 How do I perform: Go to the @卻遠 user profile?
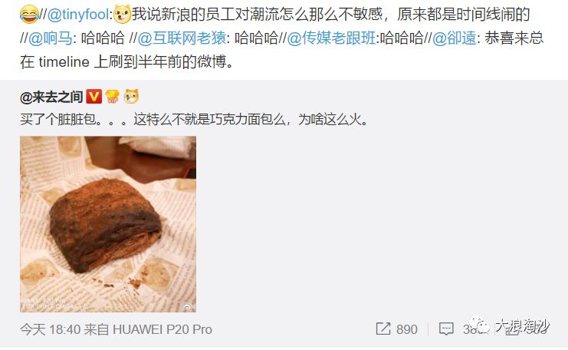[x=455, y=38]
